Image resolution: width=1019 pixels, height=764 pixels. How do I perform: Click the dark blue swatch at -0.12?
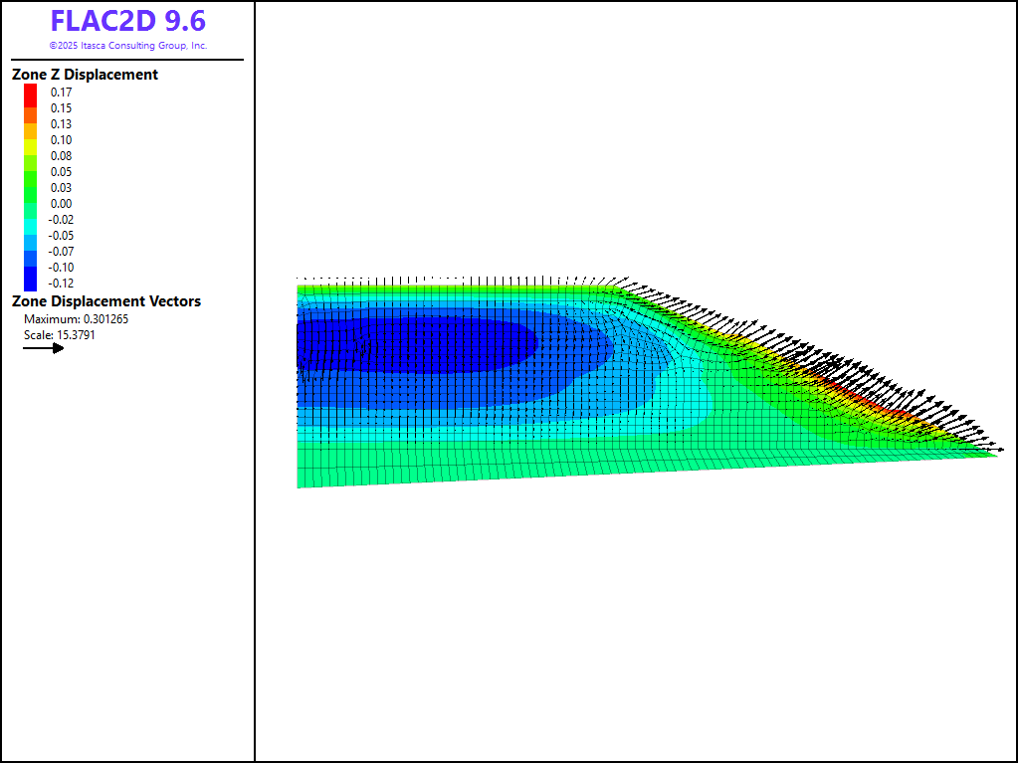(x=31, y=283)
